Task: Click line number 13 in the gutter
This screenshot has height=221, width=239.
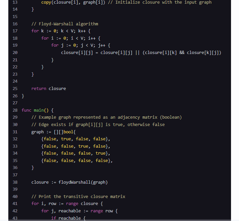Action: tap(15, 2)
